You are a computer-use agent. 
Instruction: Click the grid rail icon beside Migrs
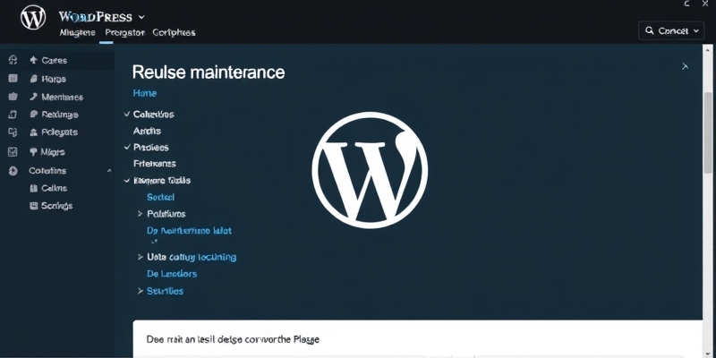pyautogui.click(x=13, y=152)
